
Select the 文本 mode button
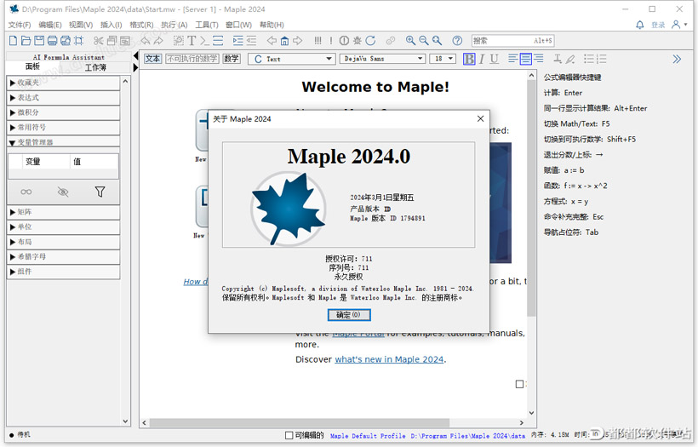click(152, 59)
